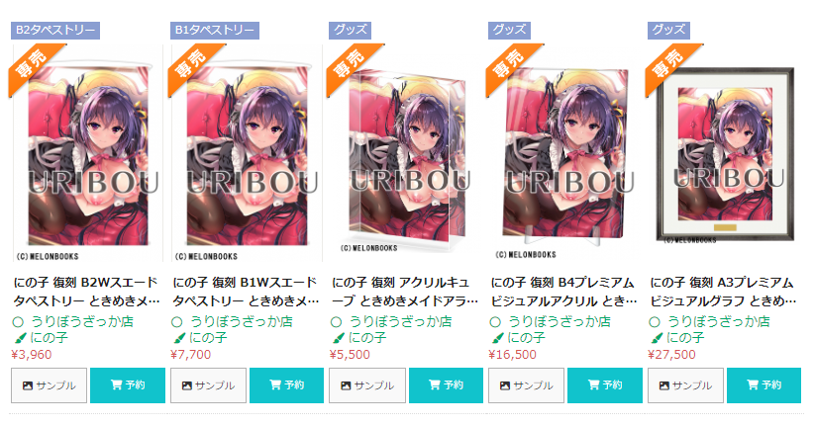This screenshot has height=426, width=814.
Task: Click the サンプル button under the ¥3,960 tapestry
Action: [49, 385]
